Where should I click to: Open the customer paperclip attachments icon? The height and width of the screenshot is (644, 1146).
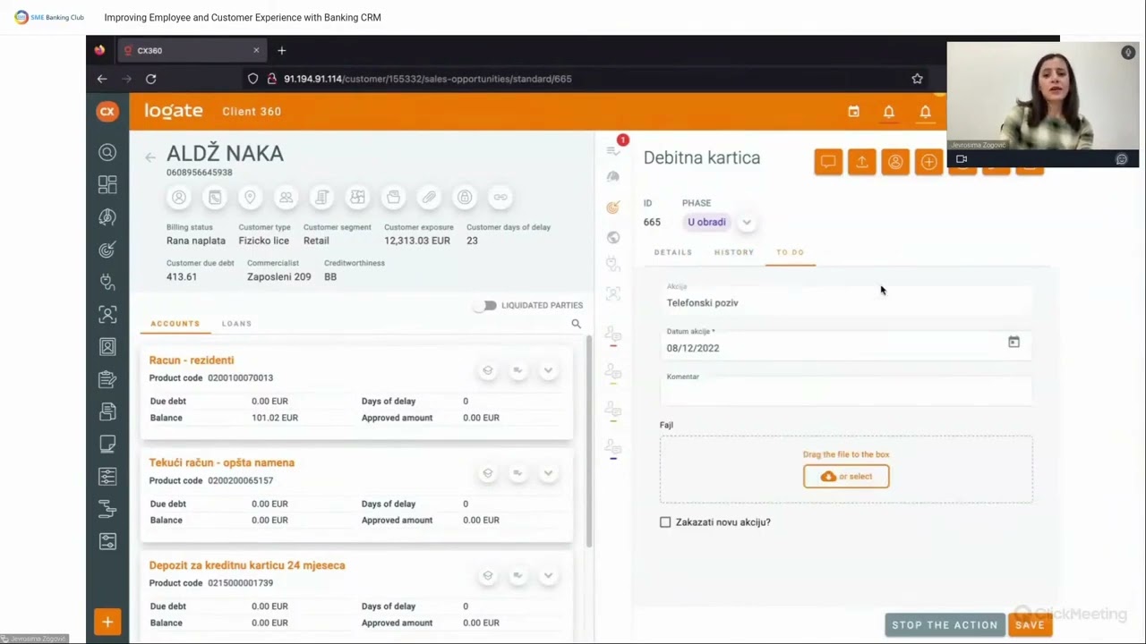click(x=429, y=198)
